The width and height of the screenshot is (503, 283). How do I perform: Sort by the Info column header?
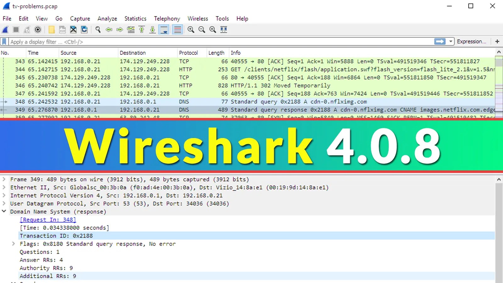[x=362, y=53]
